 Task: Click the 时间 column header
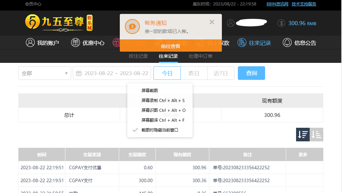pos(42,155)
